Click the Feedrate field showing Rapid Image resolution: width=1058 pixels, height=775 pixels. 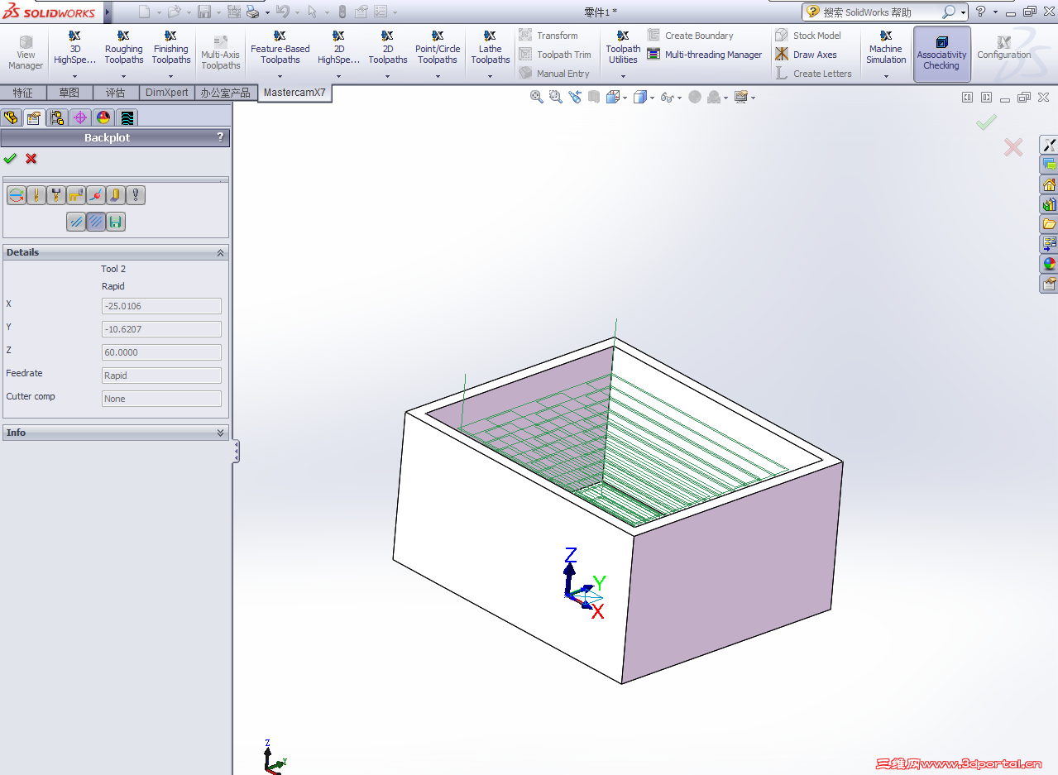(161, 376)
